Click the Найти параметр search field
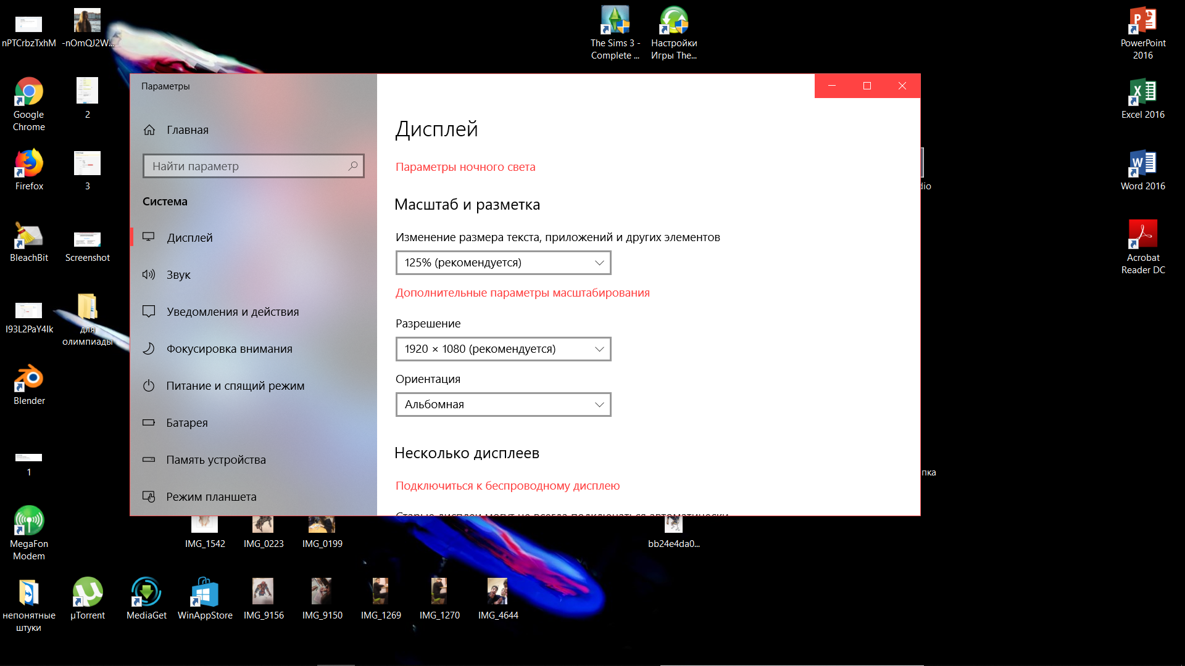 (x=247, y=166)
